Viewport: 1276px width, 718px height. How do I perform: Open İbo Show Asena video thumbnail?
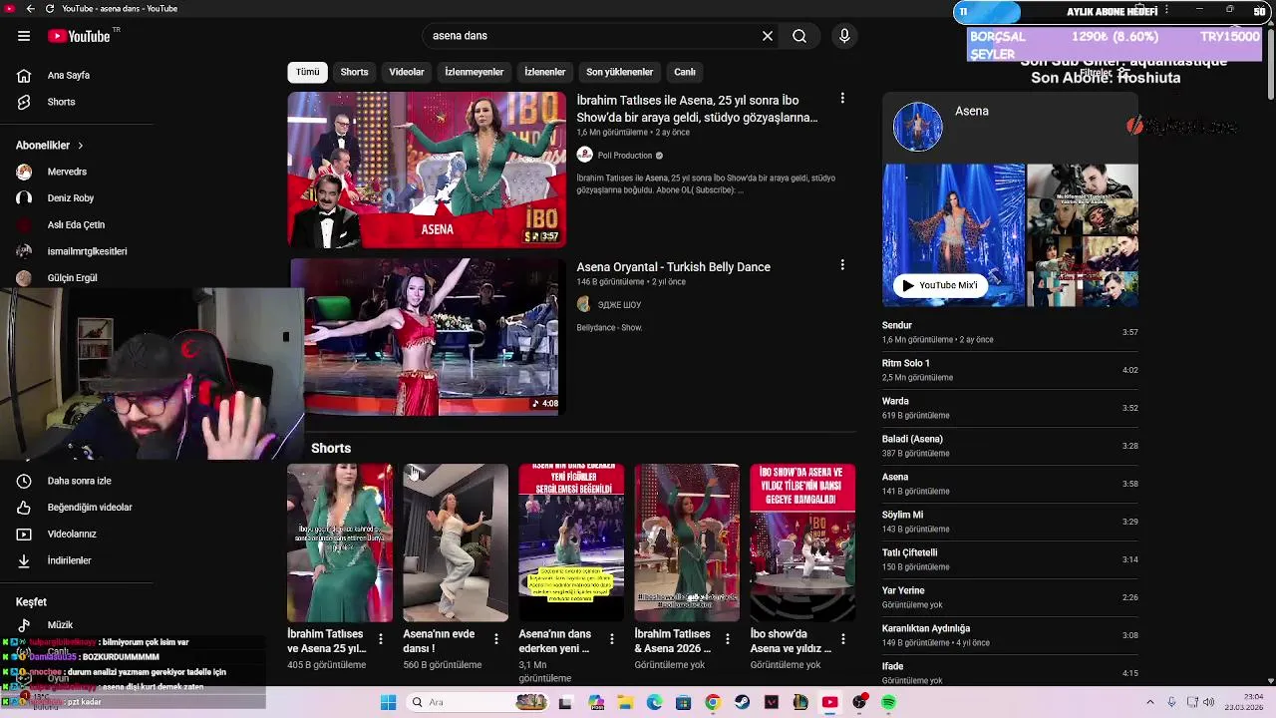coord(427,170)
